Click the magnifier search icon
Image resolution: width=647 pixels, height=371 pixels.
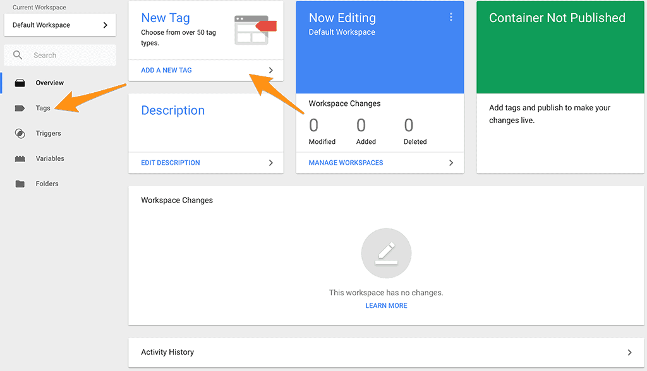pyautogui.click(x=17, y=55)
